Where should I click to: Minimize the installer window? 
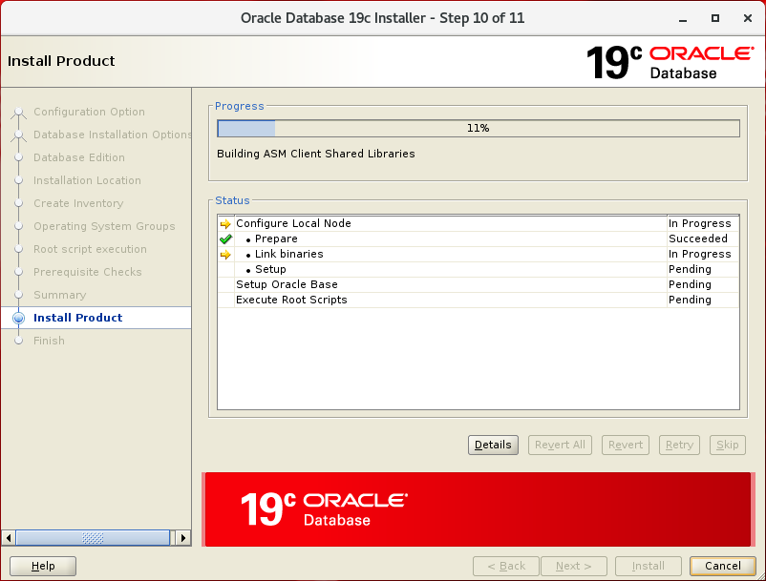tap(683, 18)
